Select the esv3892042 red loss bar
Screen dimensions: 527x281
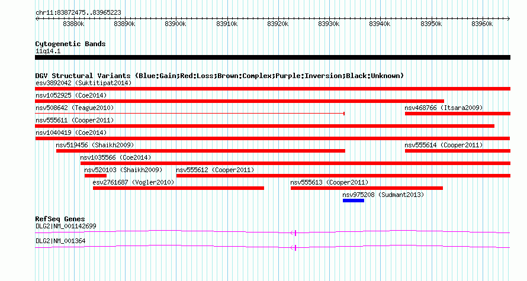click(272, 89)
